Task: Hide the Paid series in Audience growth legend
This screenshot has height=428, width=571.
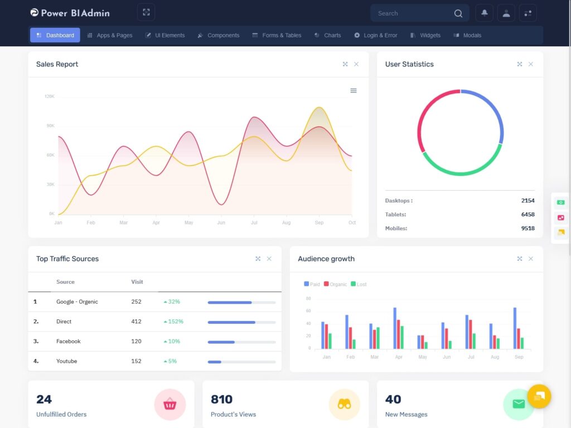Action: coord(312,284)
